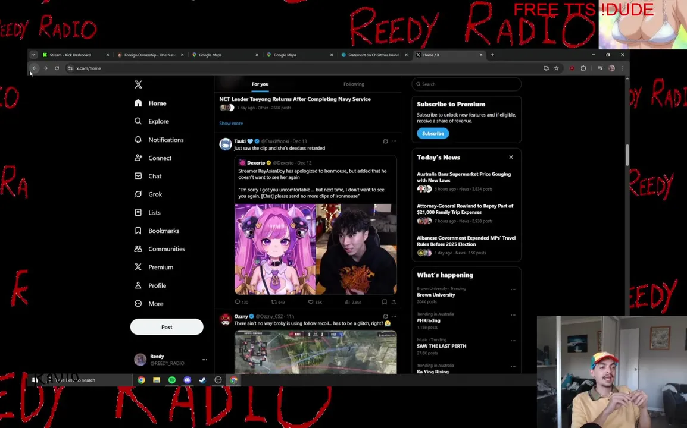Click the X logo in the sidebar

[138, 84]
